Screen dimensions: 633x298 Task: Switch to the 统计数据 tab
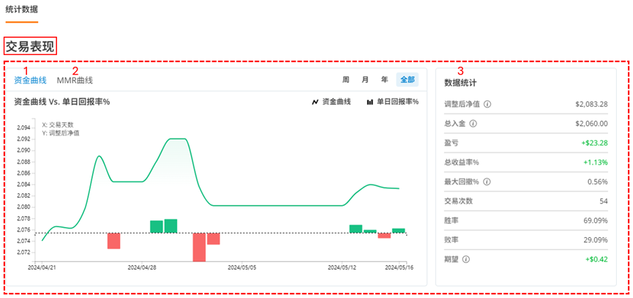click(22, 10)
